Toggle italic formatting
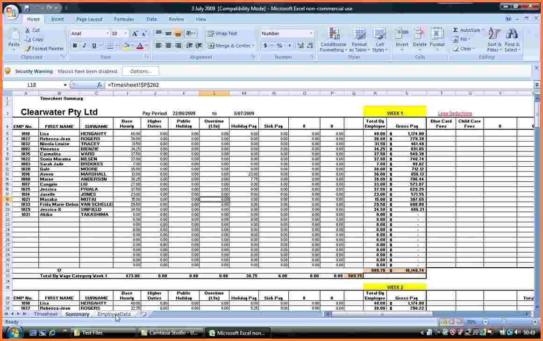543x341 pixels. click(85, 46)
